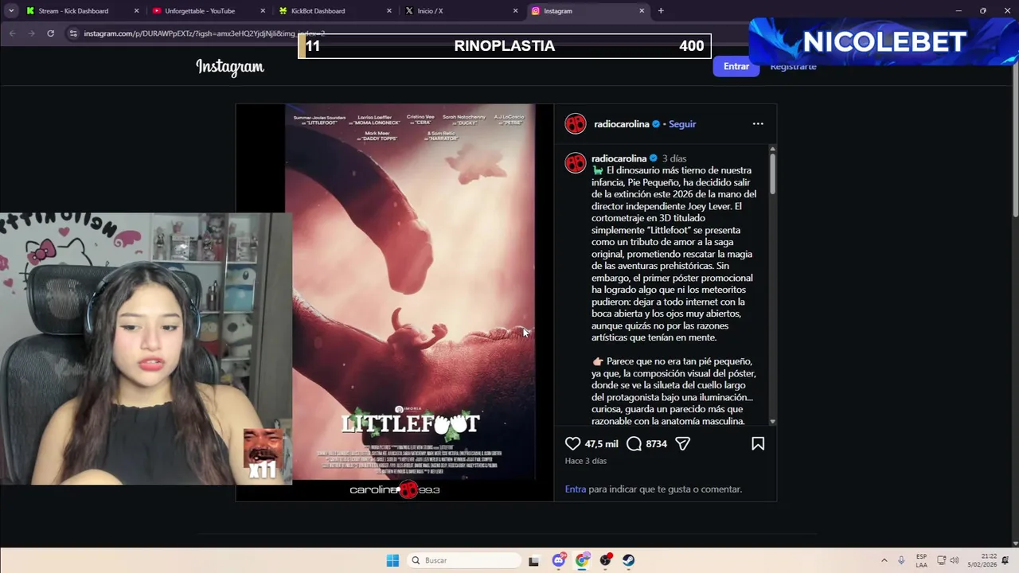Close the KickBot Dashboard tab

tap(389, 10)
